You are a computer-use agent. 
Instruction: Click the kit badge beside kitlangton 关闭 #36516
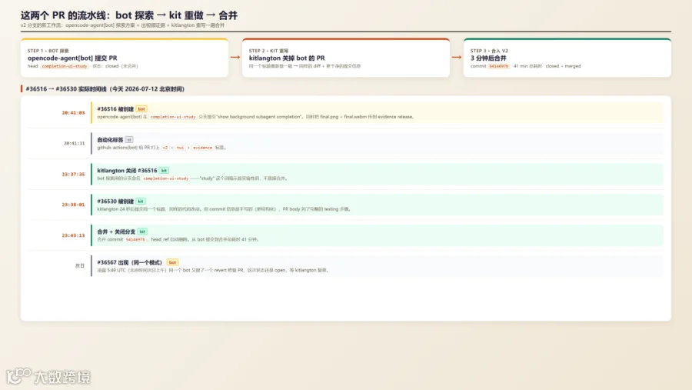(x=165, y=171)
